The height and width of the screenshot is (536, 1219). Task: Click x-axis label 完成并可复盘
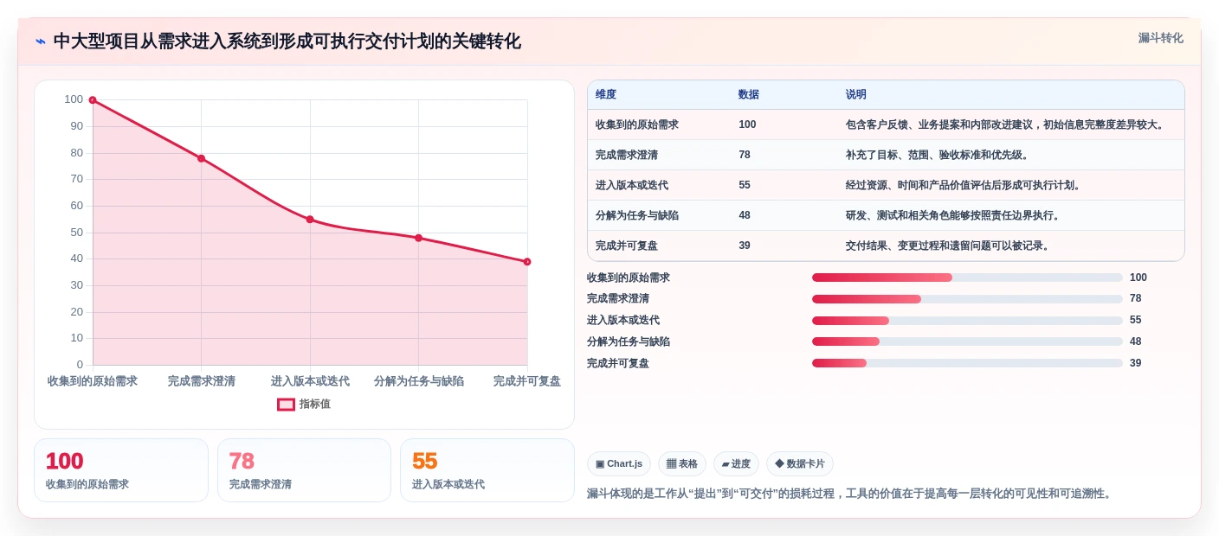click(527, 381)
